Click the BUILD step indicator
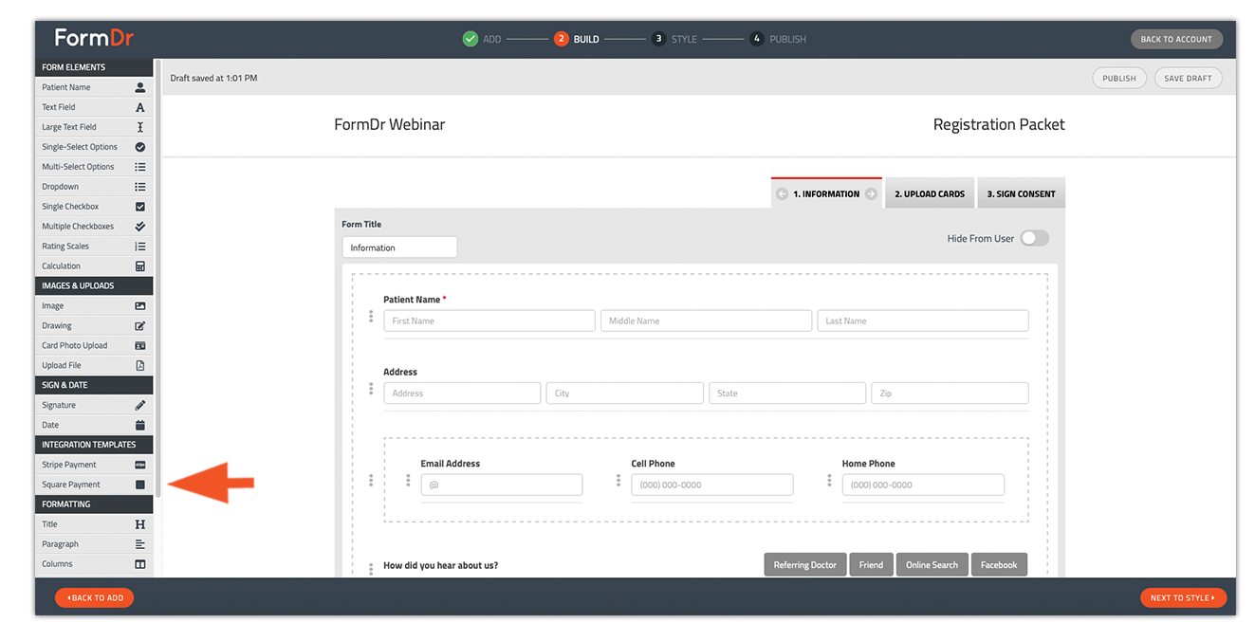Image resolution: width=1255 pixels, height=641 pixels. point(577,39)
